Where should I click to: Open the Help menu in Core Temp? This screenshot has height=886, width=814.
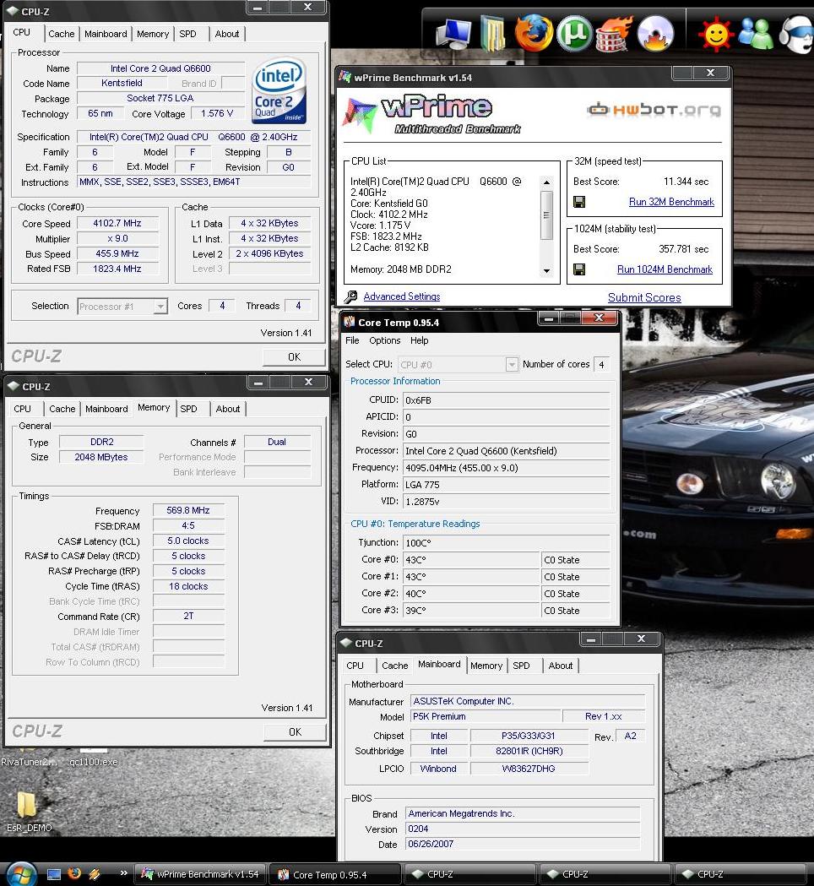419,340
